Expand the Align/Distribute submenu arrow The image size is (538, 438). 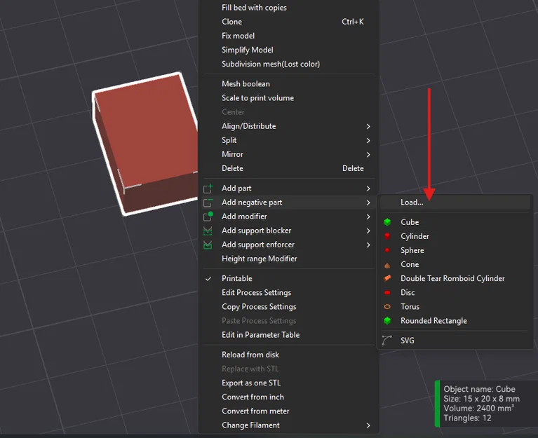[368, 126]
